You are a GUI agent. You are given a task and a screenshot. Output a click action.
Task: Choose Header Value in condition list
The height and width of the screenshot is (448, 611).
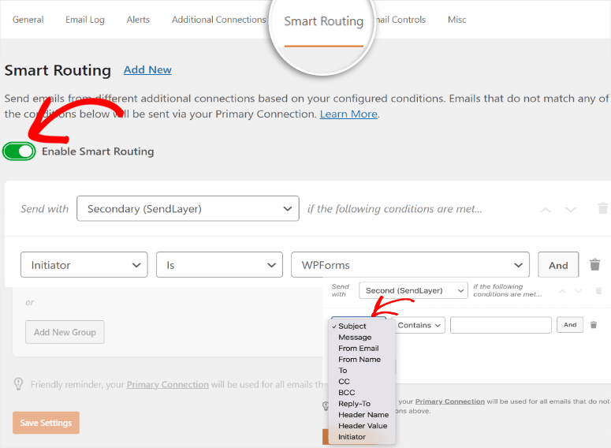[362, 426]
